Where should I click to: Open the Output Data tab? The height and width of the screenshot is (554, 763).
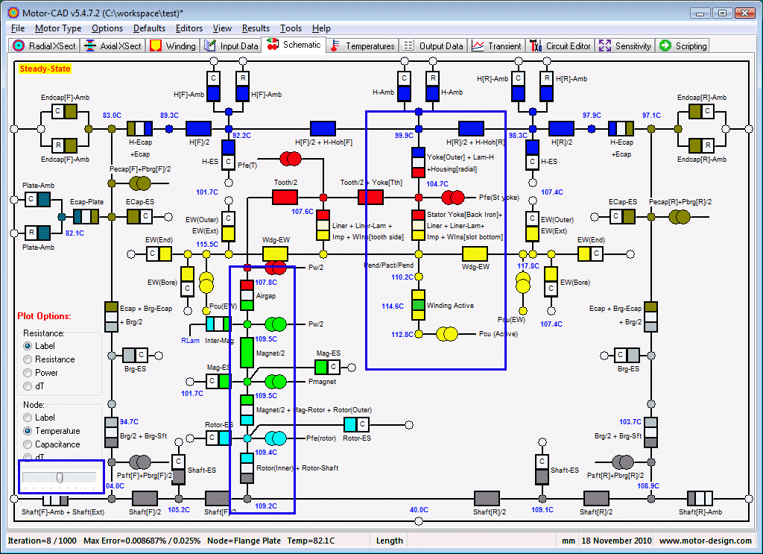coord(433,45)
